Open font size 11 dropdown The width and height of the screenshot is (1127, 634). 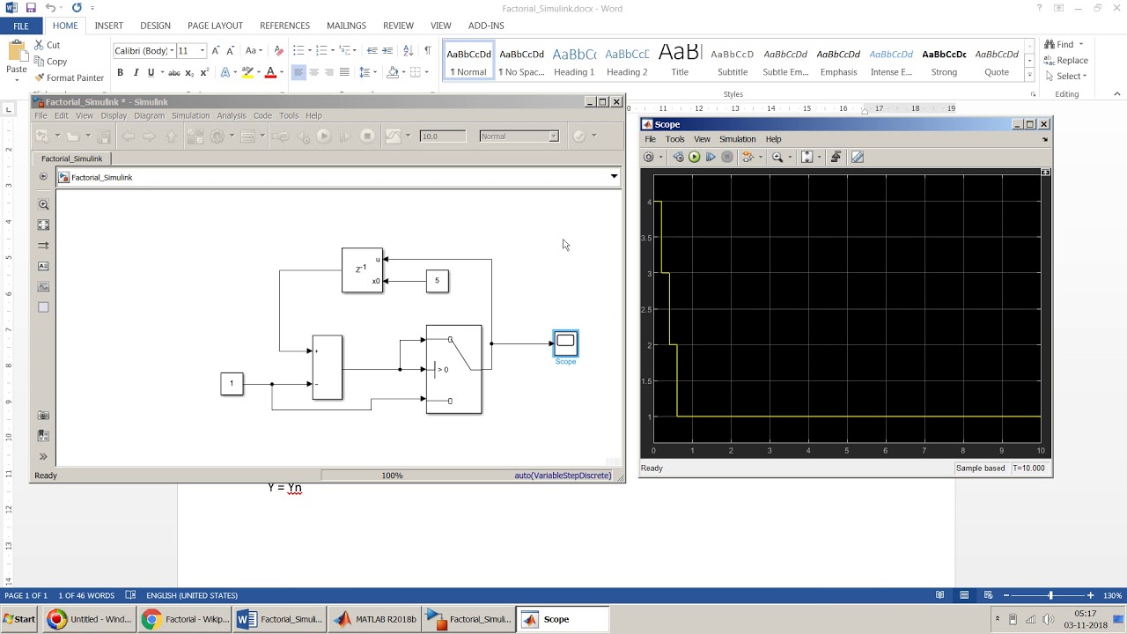click(203, 50)
